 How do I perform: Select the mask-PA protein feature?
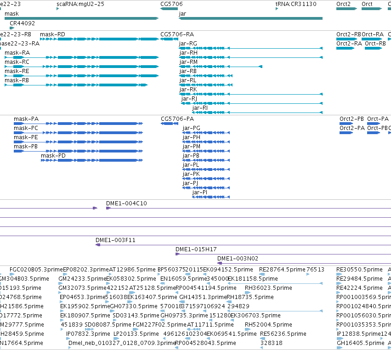78,124
